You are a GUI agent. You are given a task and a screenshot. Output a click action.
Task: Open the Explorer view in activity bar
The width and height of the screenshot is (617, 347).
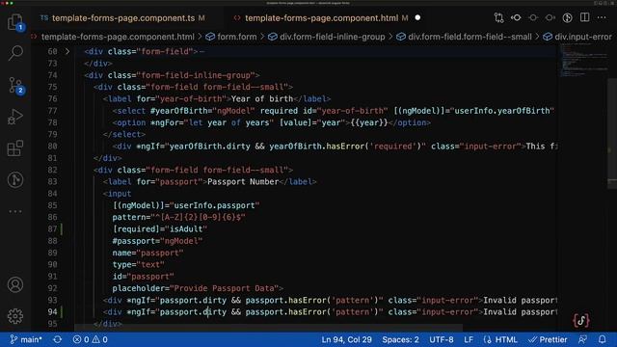[15, 21]
